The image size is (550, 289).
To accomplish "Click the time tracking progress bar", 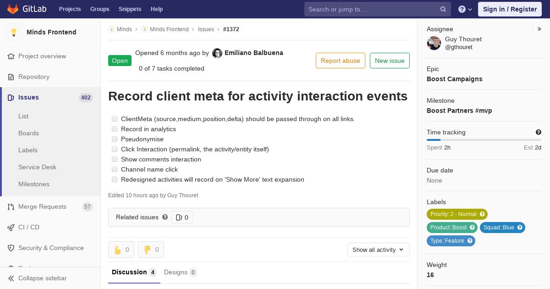I will (484, 139).
